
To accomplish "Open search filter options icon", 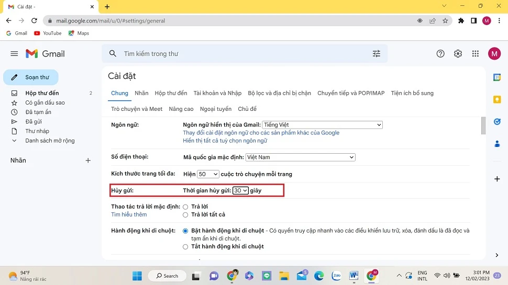I will click(376, 54).
